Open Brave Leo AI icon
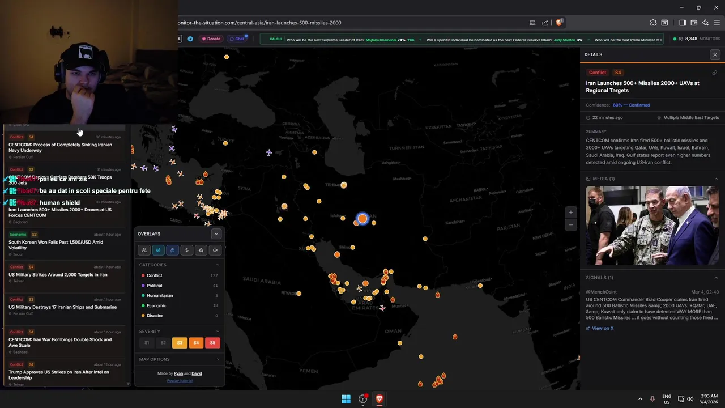The height and width of the screenshot is (408, 725). click(x=705, y=23)
